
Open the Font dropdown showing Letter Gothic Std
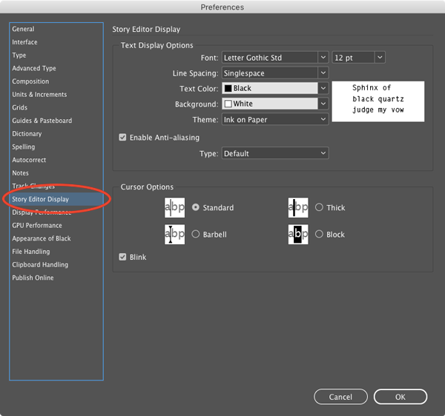tap(275, 58)
